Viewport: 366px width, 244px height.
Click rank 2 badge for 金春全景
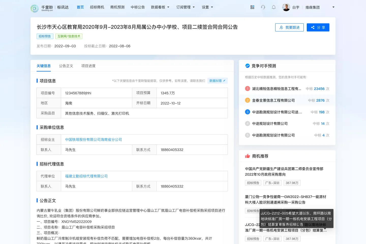coord(248,100)
